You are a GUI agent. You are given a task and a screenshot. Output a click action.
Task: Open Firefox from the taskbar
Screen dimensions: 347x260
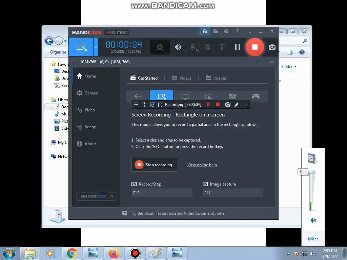point(114,253)
